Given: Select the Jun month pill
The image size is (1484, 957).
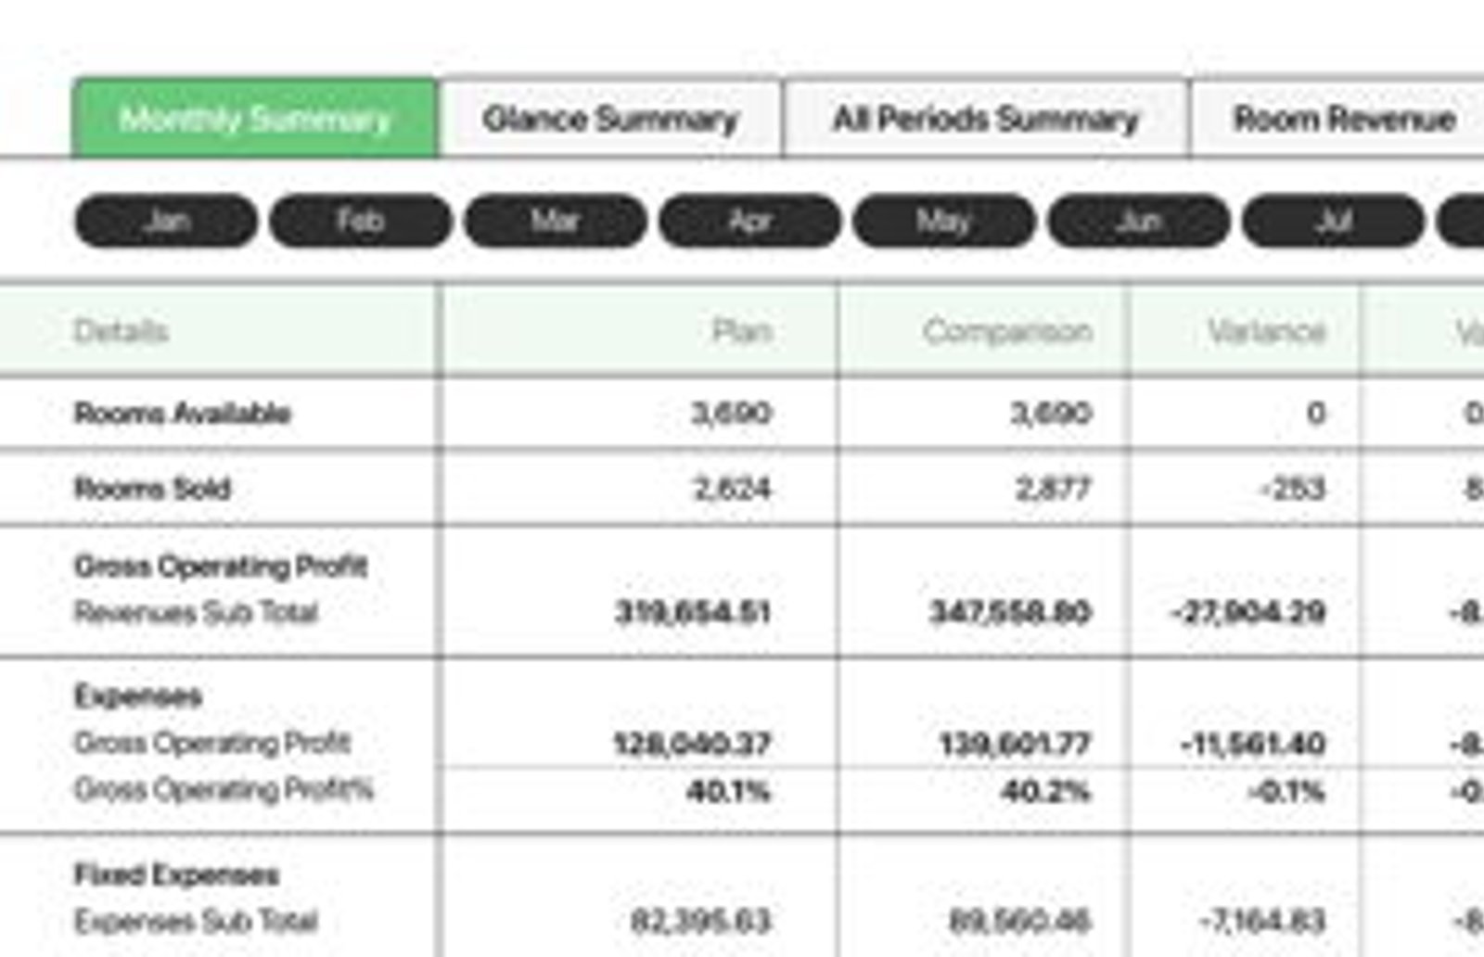Looking at the screenshot, I should click(1138, 221).
